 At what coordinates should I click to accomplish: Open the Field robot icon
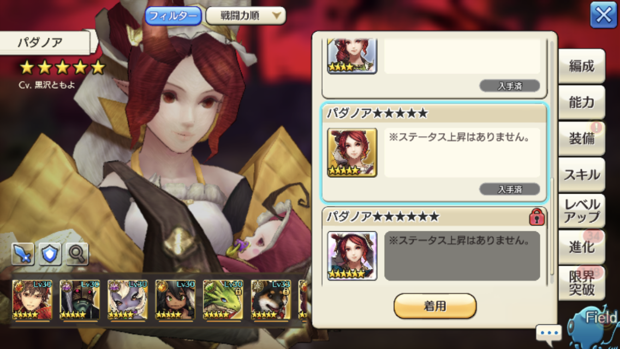(x=593, y=326)
